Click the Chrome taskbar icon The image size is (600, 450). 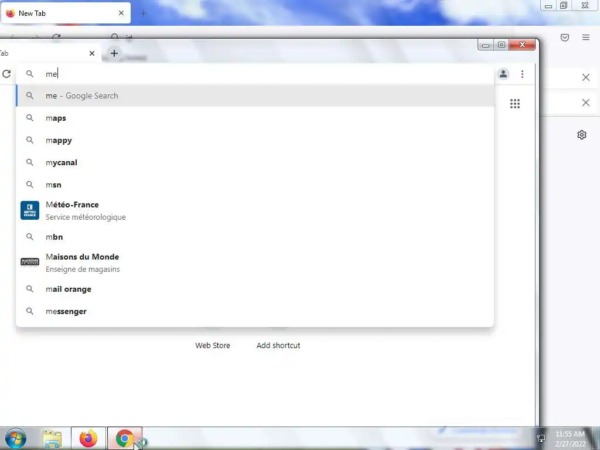coord(124,438)
